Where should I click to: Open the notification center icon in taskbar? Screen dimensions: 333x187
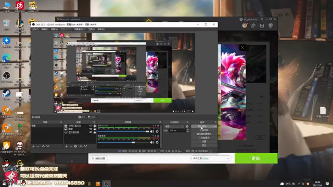[x=327, y=183]
